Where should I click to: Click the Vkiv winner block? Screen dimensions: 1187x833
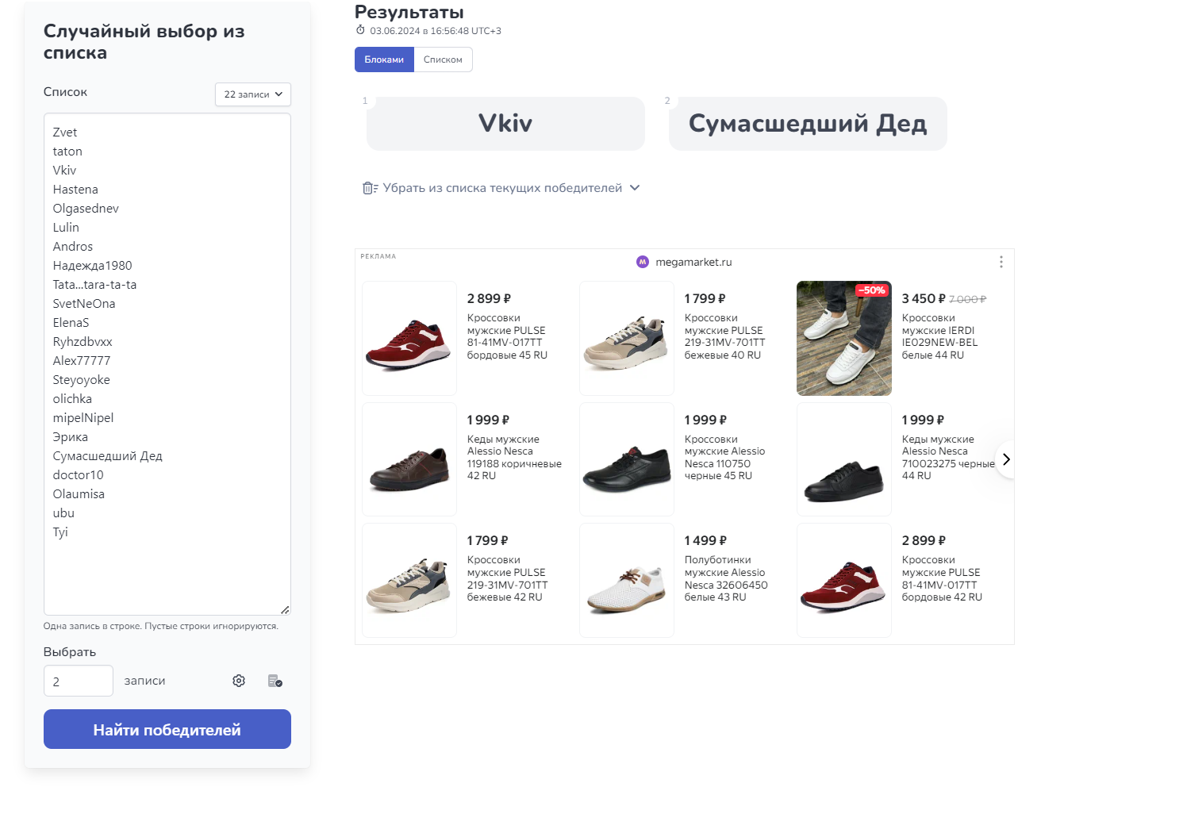coord(505,124)
